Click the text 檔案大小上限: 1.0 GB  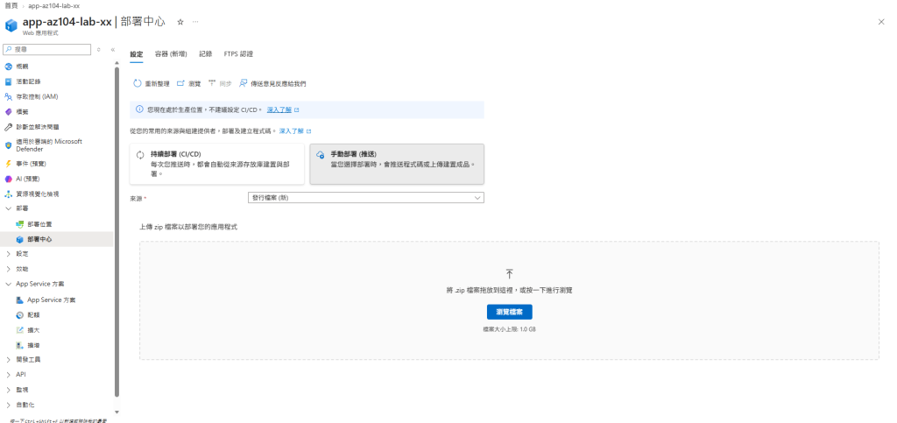pos(509,329)
